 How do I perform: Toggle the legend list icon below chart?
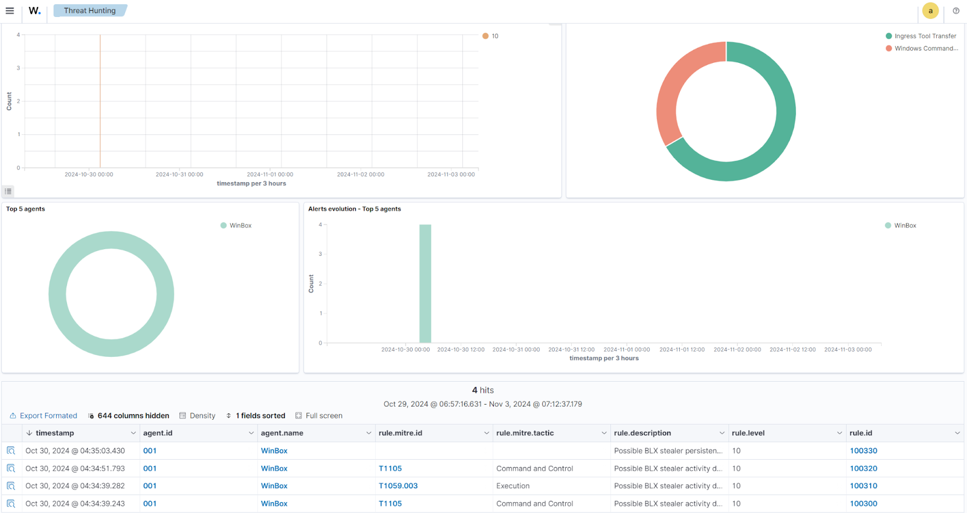(8, 191)
